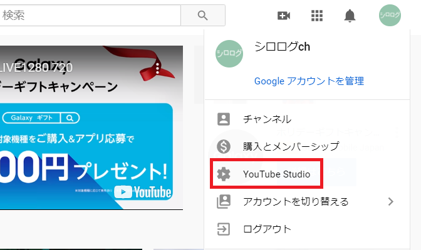Click the search magnifier button
Screen dimensions: 421x250
pyautogui.click(x=203, y=15)
